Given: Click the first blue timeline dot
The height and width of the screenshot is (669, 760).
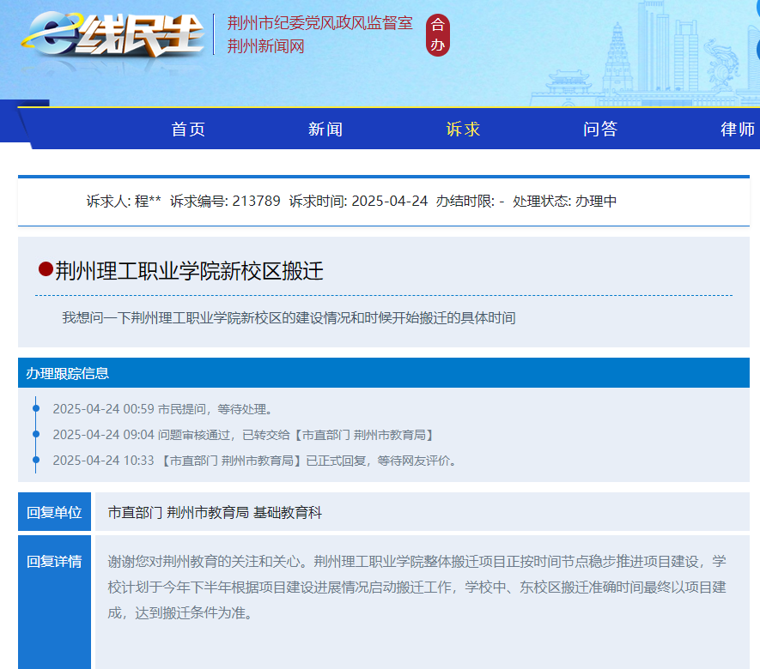Looking at the screenshot, I should pos(35,407).
